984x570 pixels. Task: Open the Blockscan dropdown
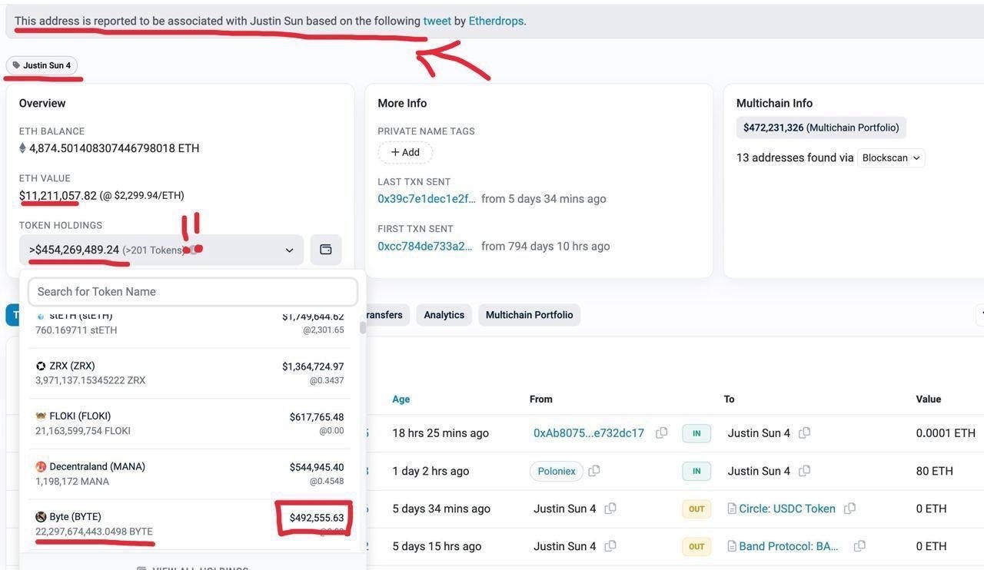891,157
